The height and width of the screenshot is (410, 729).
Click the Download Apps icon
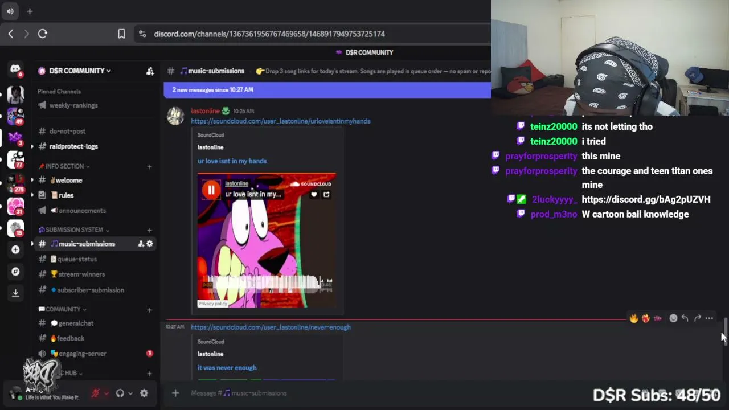15,293
